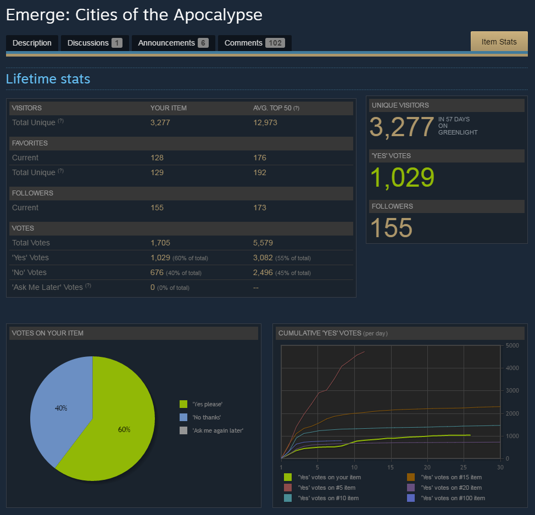Image resolution: width=535 pixels, height=515 pixels.
Task: Click the 'Yes' votes on #15 item swatch
Action: (x=411, y=477)
